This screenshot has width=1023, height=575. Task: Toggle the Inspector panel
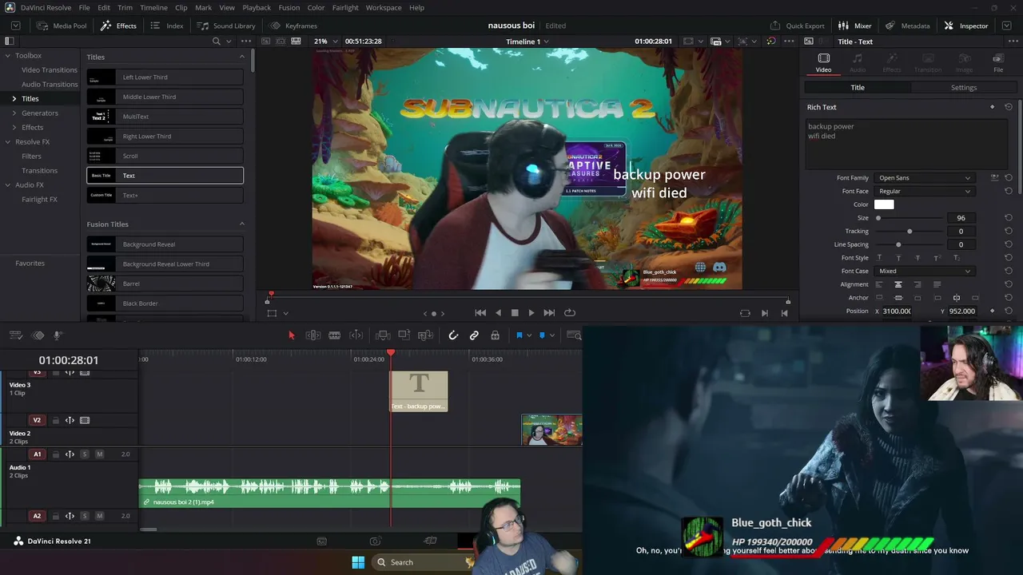click(x=966, y=26)
